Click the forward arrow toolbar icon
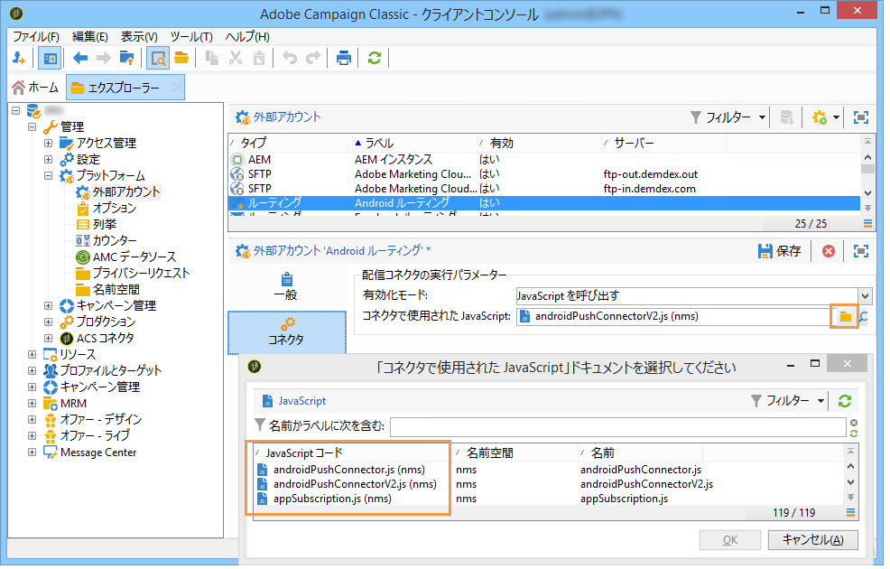This screenshot has height=569, width=890. [103, 58]
